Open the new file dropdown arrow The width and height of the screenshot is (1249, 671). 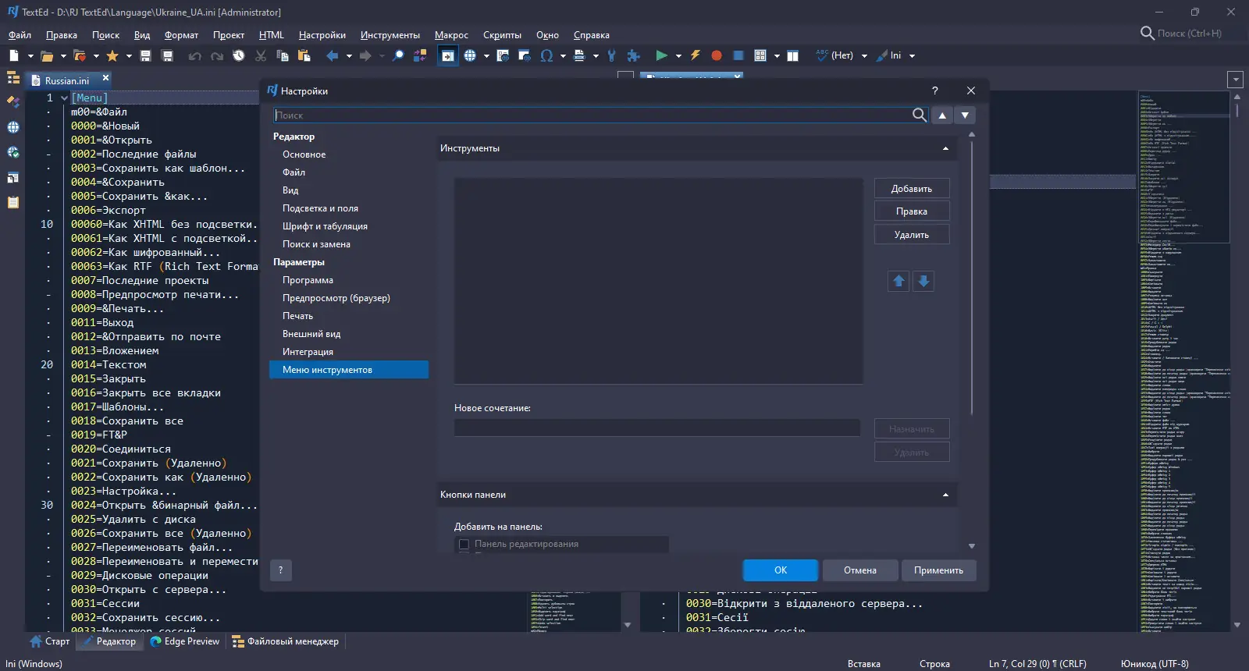(30, 56)
